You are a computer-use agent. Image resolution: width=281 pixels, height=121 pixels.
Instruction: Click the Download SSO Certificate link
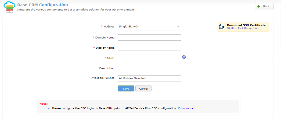[246, 25]
